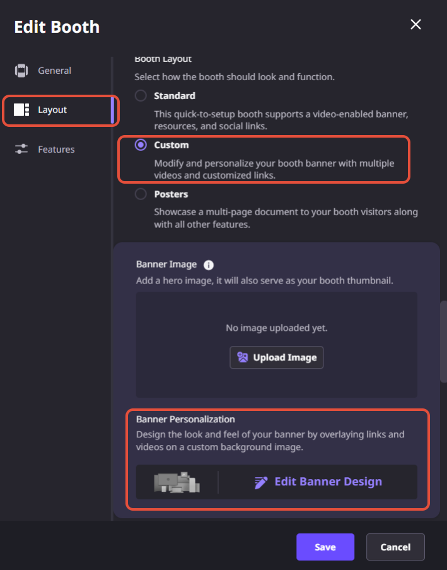The image size is (447, 570).
Task: Close the Edit Booth dialog with X
Action: tap(415, 25)
